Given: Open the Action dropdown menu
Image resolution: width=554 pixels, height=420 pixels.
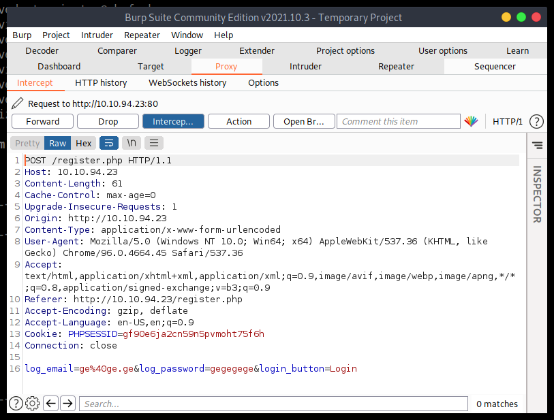Looking at the screenshot, I should (238, 121).
